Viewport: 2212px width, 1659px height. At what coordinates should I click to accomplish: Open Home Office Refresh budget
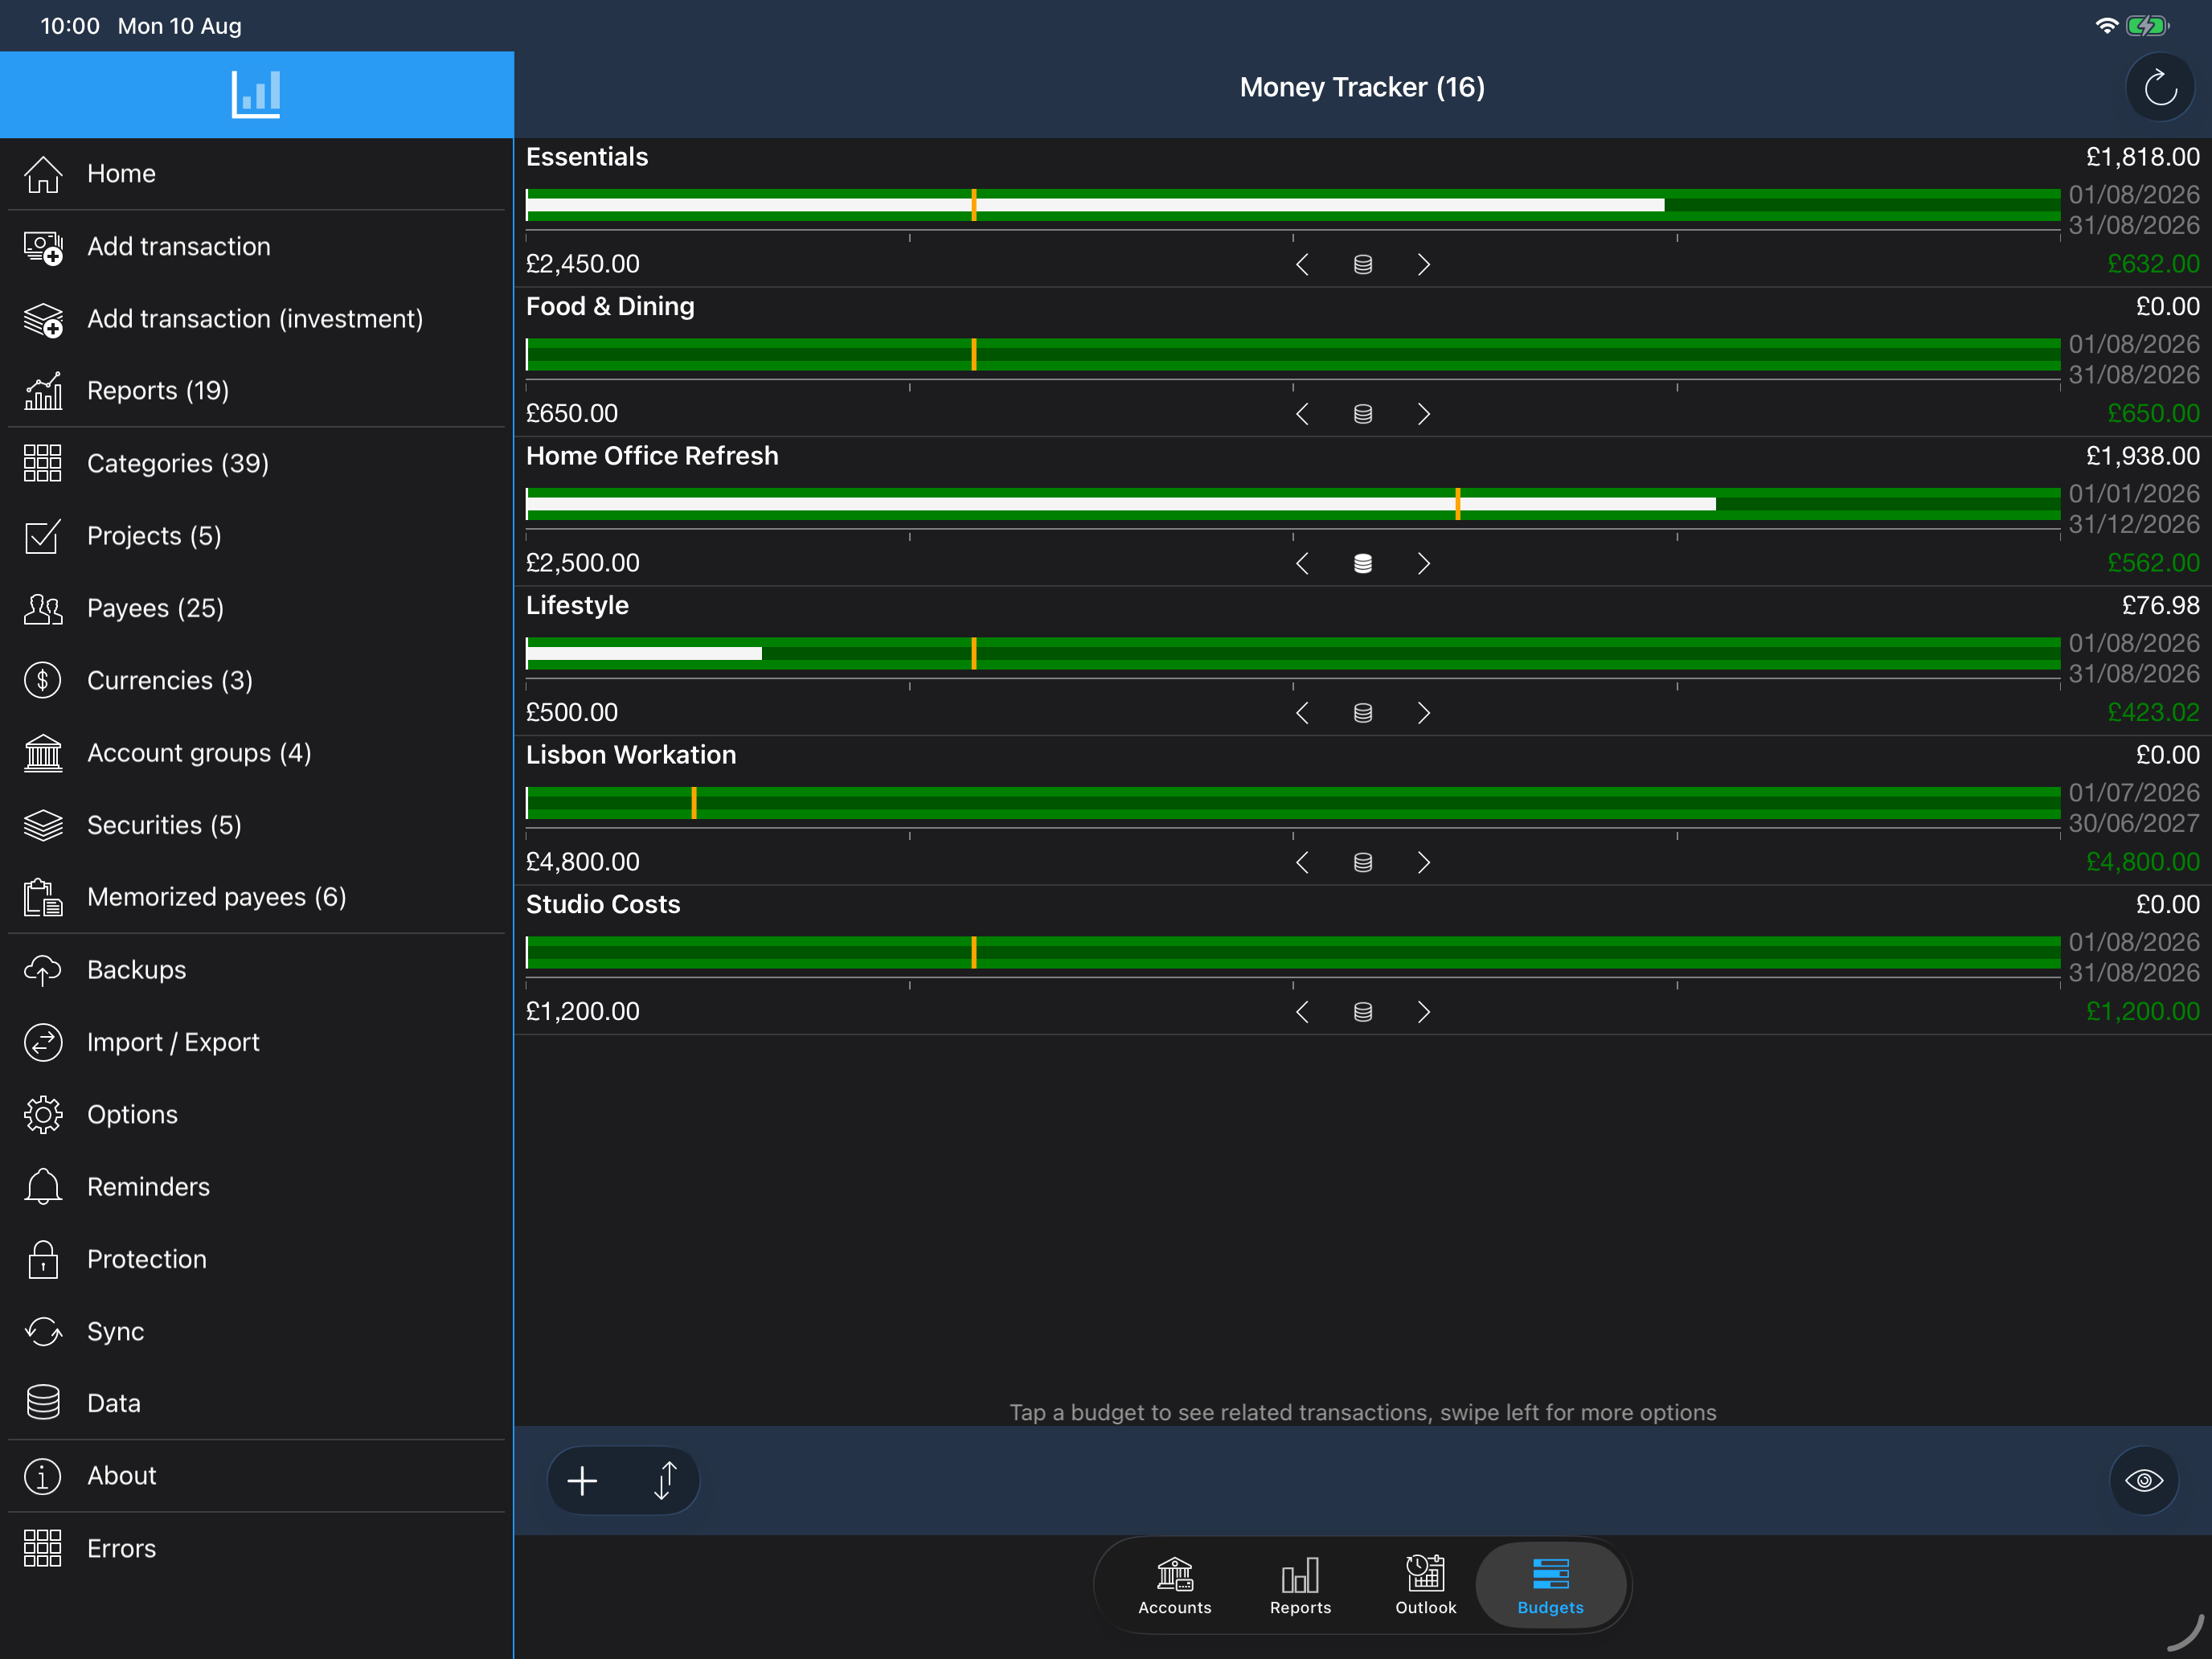click(1362, 512)
